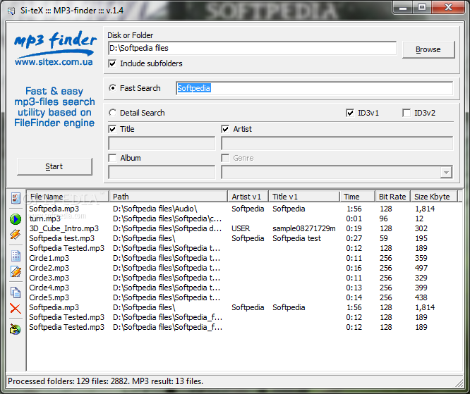Click the disabled Genre checkbox
Viewport: 470px width, 394px height.
225,158
